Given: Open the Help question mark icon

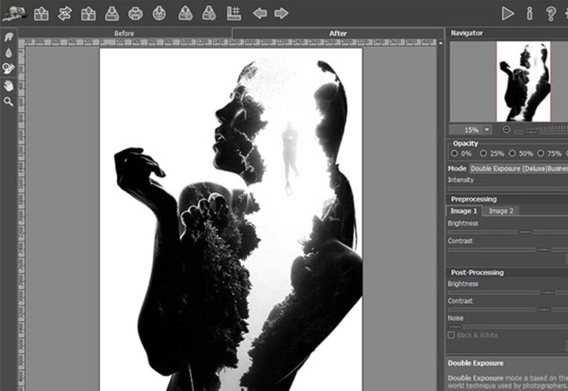Looking at the screenshot, I should (551, 13).
